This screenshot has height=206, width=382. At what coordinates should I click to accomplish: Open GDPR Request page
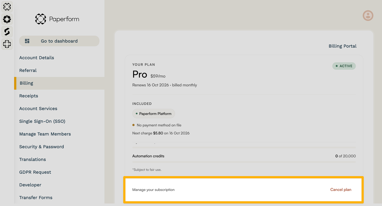(35, 172)
